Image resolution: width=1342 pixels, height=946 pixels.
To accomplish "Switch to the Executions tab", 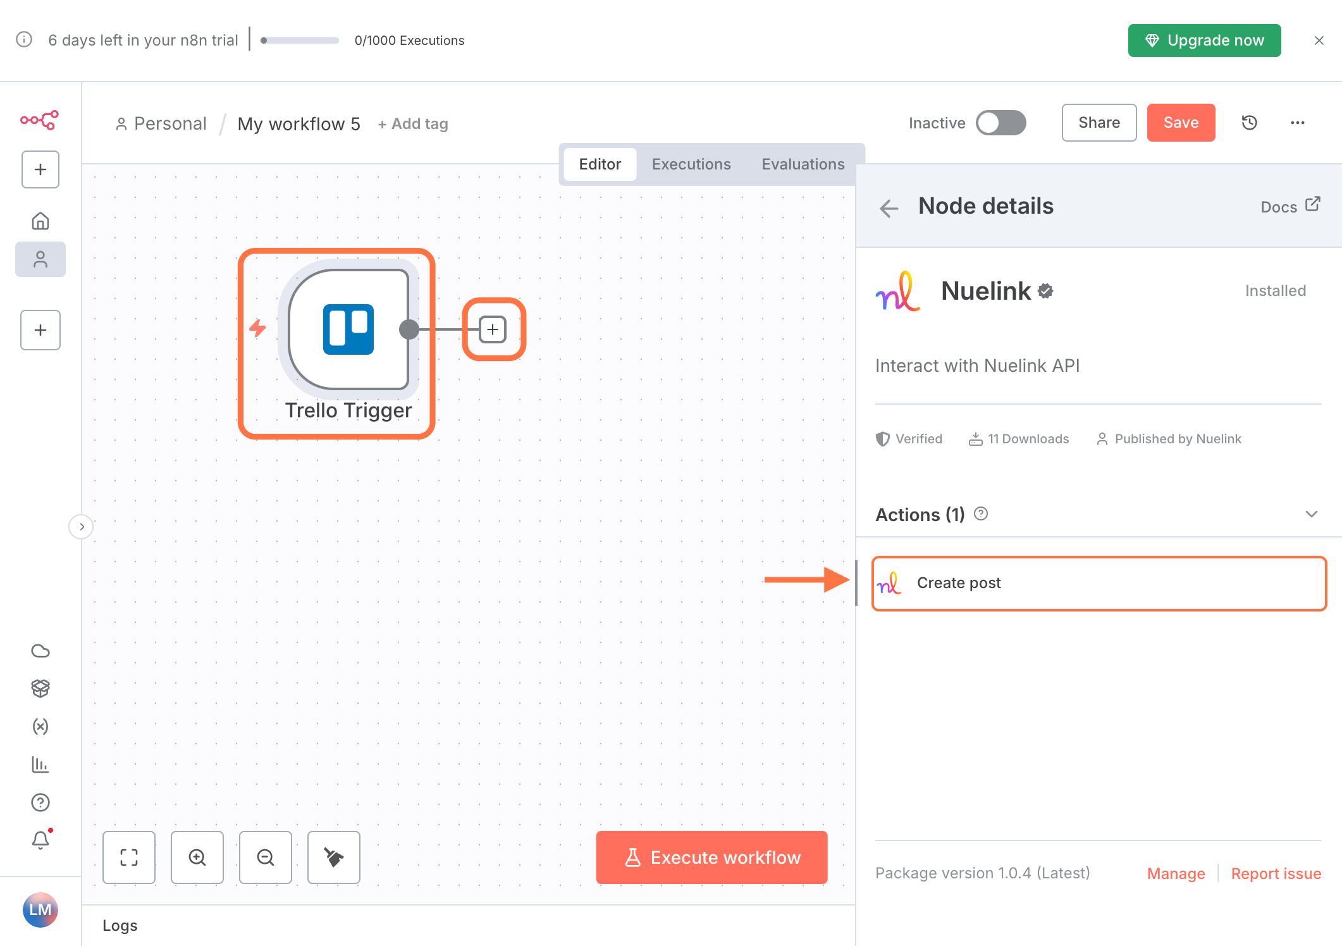I will click(691, 164).
